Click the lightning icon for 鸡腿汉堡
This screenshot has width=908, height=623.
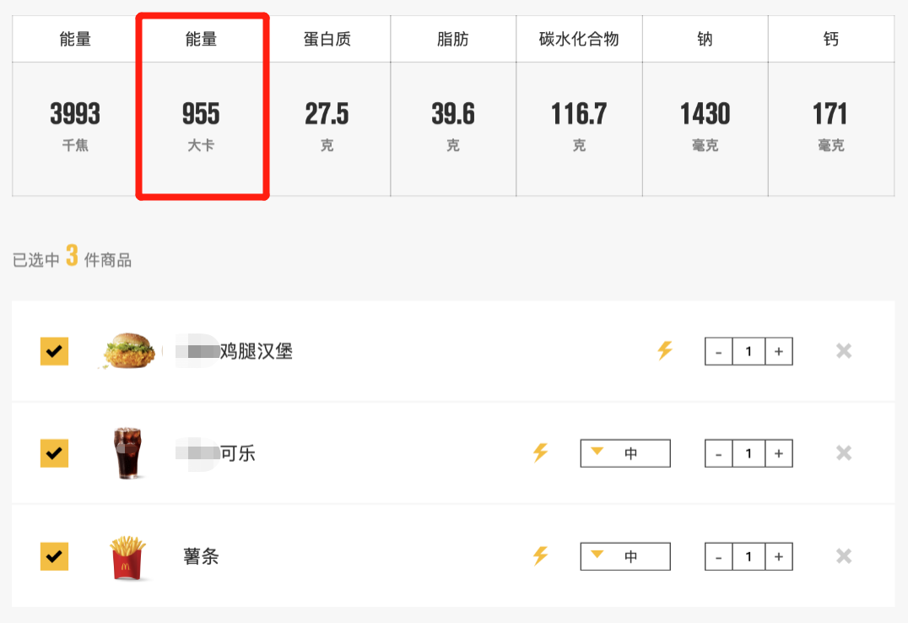[x=665, y=350]
